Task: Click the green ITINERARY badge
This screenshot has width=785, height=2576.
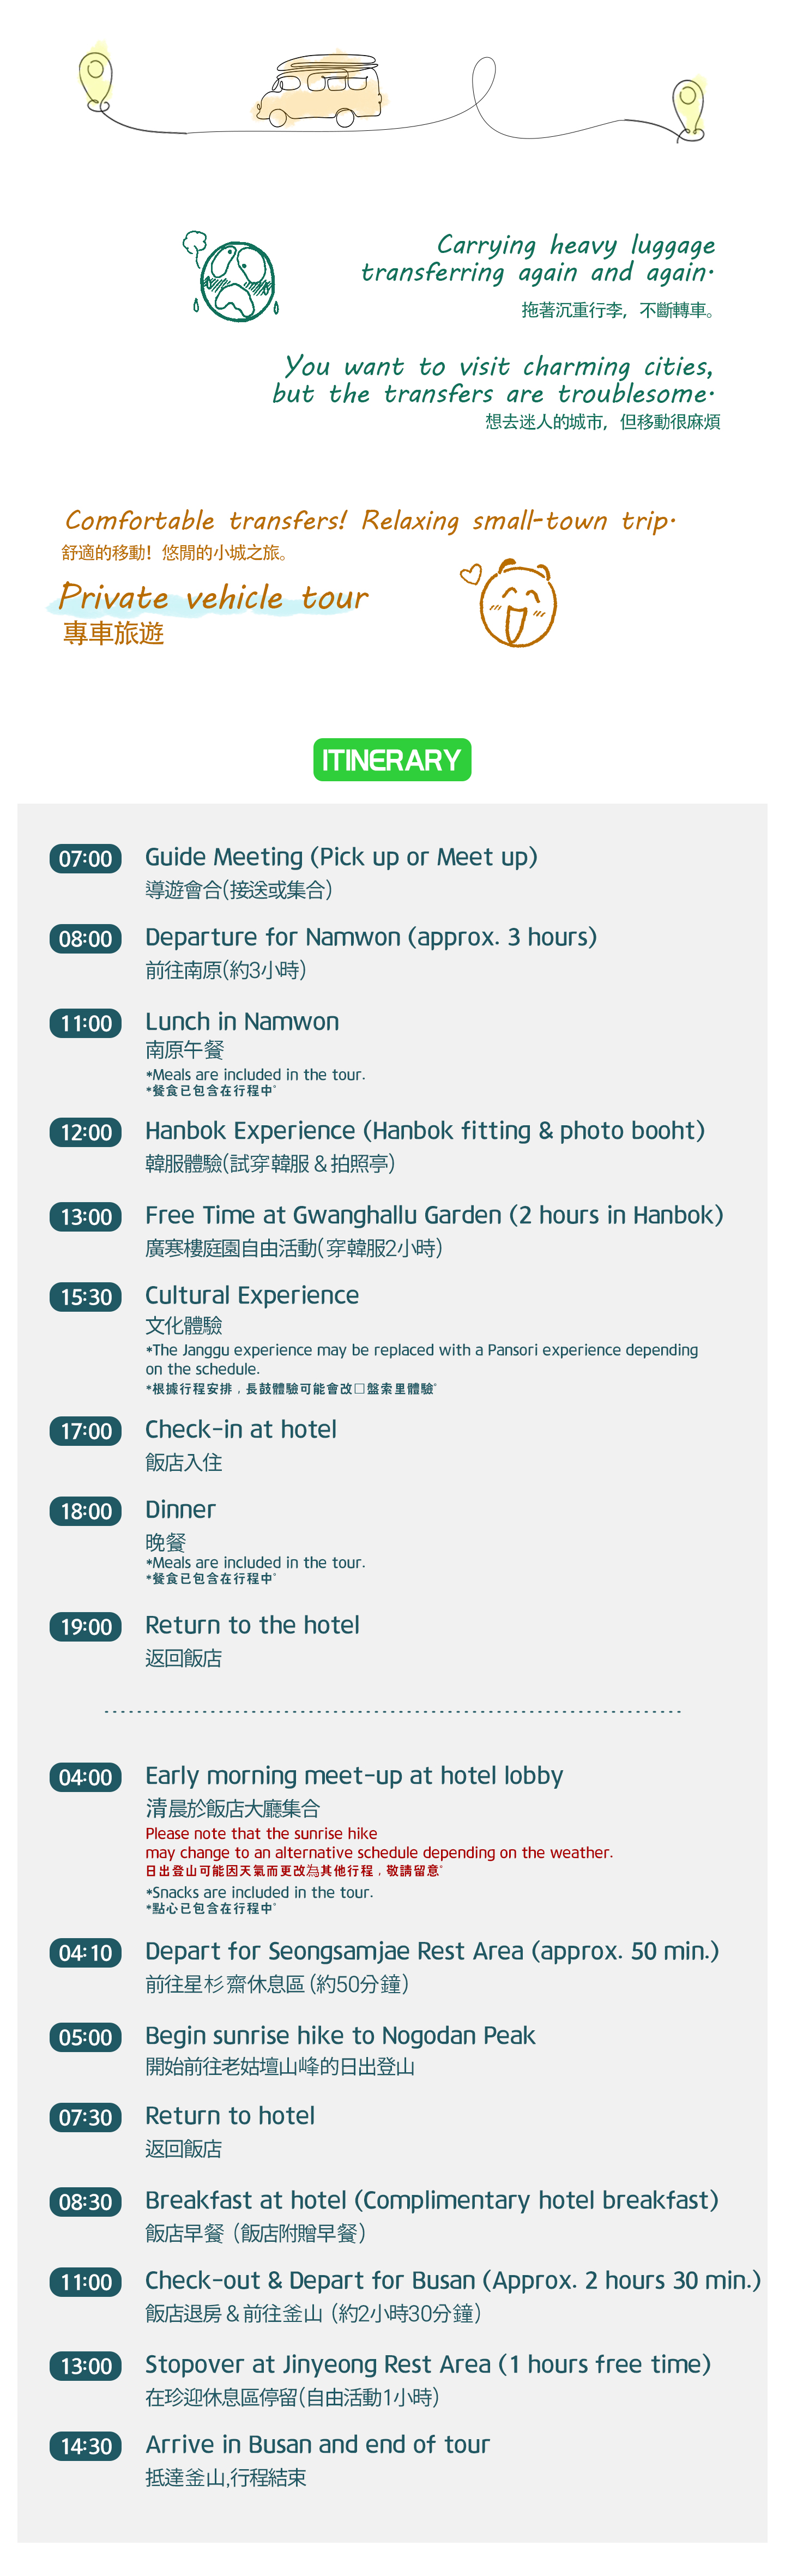Action: pos(392,760)
